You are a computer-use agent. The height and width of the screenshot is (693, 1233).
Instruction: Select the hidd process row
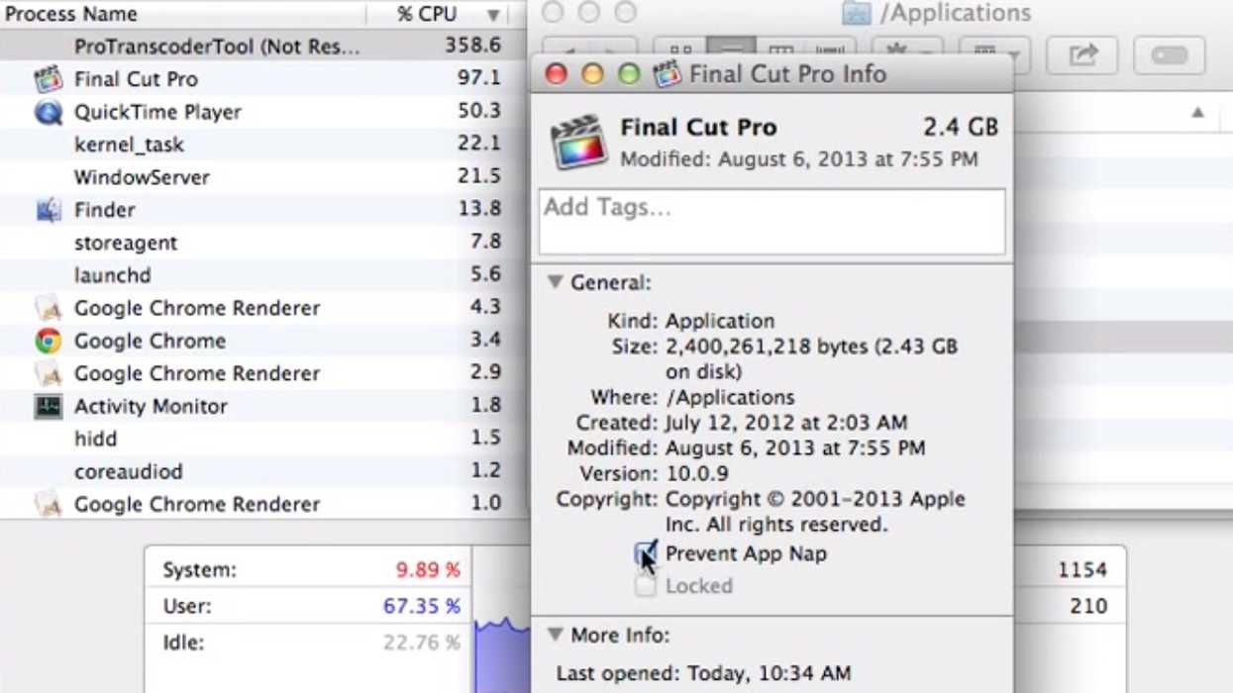coord(263,439)
